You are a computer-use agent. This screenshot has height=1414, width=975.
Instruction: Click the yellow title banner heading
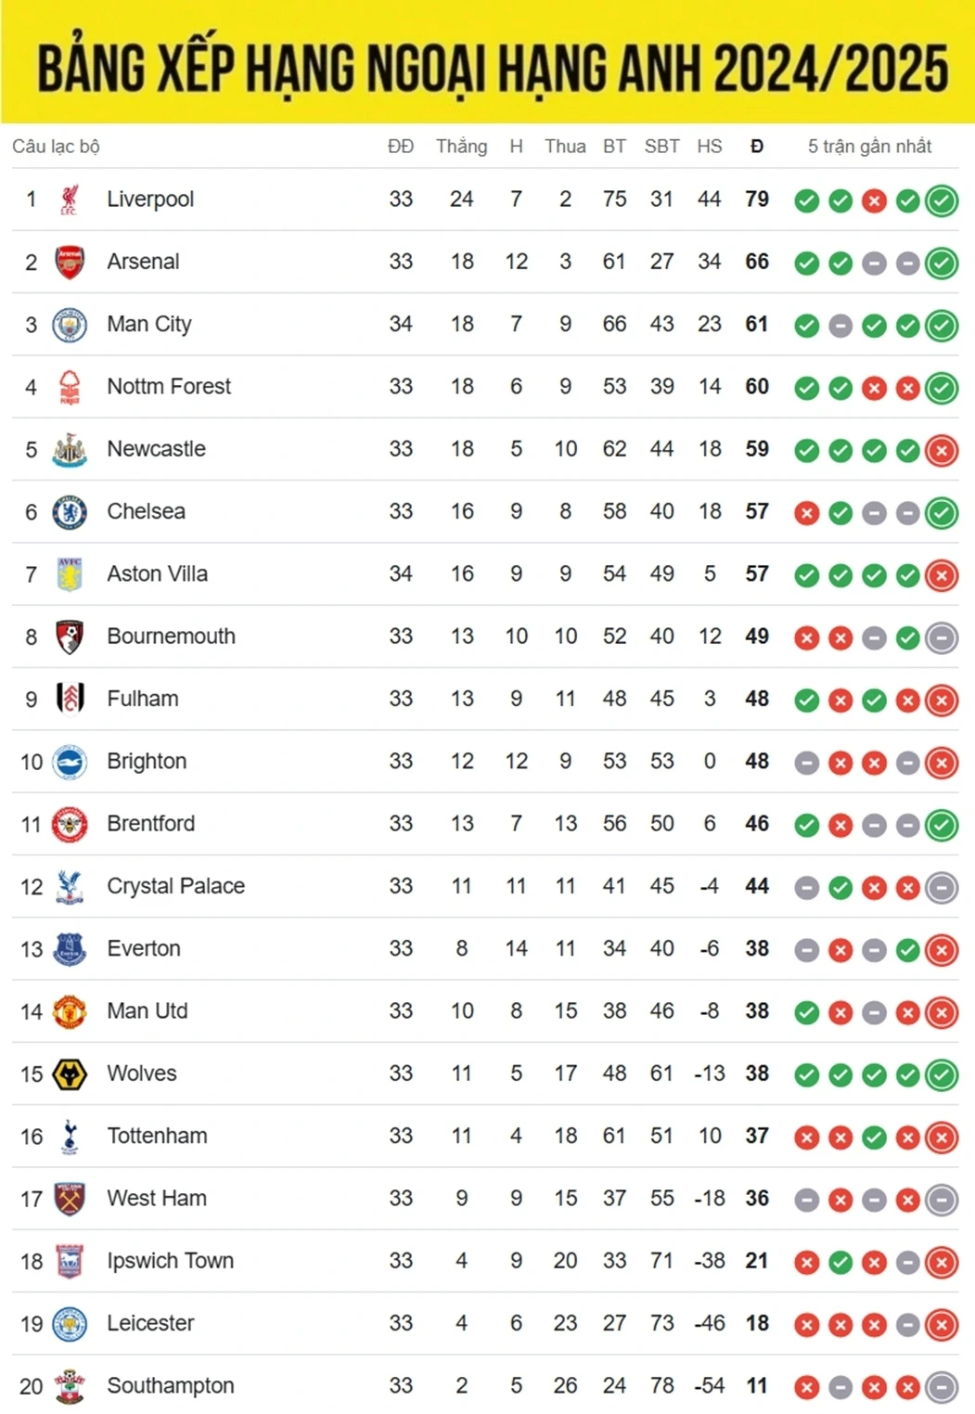(x=492, y=67)
